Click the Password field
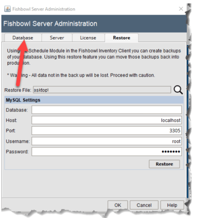Screen dimensions: 202x218 (x=107, y=152)
